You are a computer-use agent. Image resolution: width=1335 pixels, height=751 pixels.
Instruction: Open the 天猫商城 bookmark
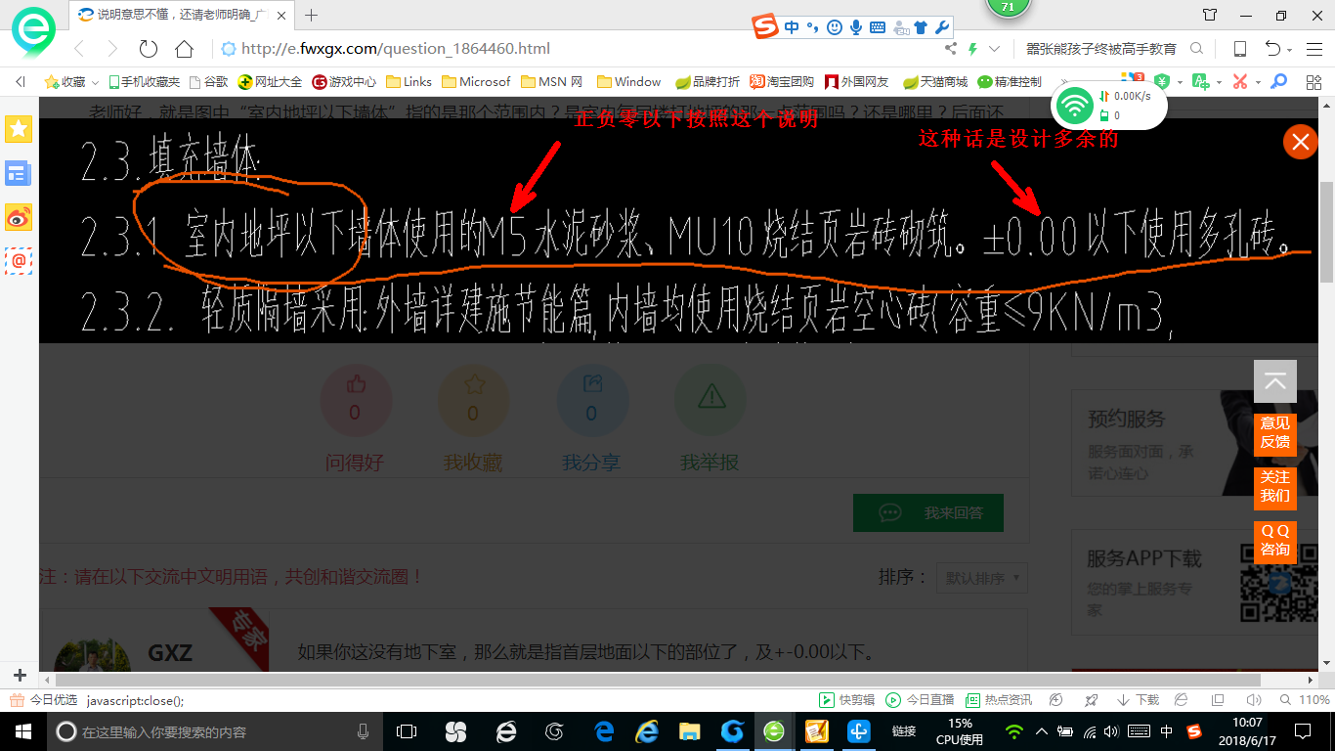[935, 82]
